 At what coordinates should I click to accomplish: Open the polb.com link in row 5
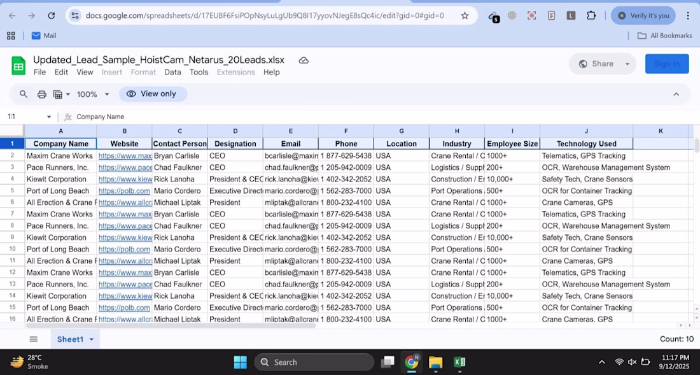click(x=124, y=191)
